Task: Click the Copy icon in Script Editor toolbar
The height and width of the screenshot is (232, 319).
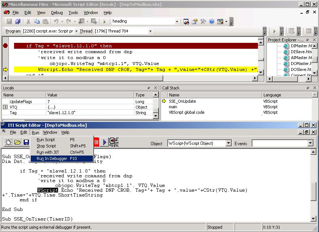Action: (37, 21)
